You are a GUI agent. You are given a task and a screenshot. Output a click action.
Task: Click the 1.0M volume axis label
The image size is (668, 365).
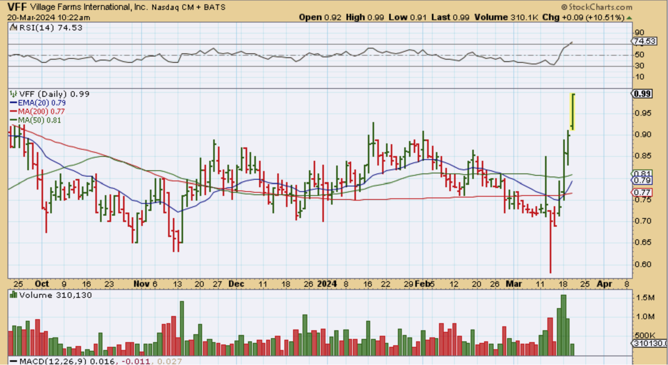click(x=645, y=316)
